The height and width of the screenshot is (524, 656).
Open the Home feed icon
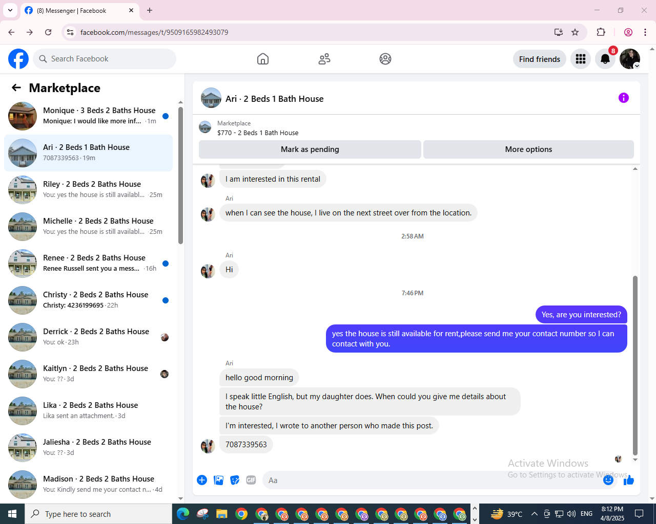(263, 59)
